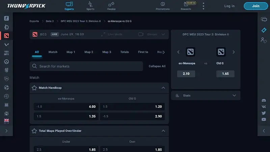Screen dimensions: 270x152
Task: Open the VK social link
Action: pos(264,107)
